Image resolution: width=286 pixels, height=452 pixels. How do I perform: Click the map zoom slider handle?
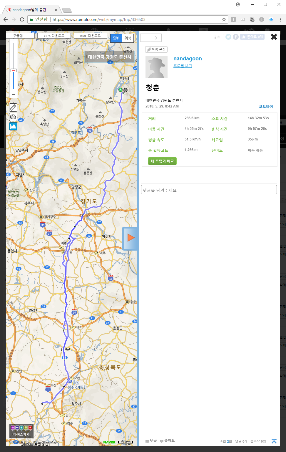point(13,70)
